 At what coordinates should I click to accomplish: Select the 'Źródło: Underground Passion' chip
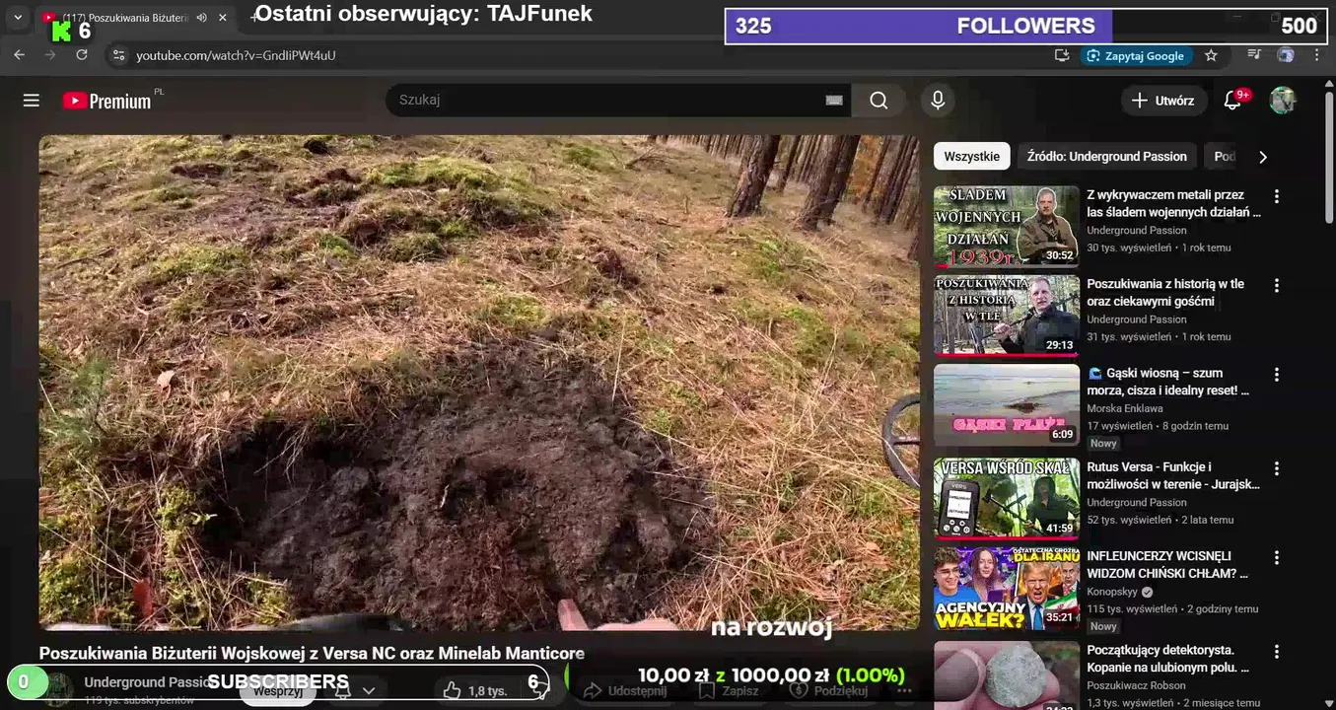point(1106,156)
